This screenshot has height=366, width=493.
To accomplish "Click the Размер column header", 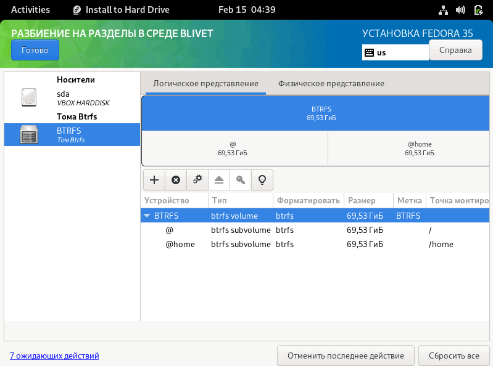I will coord(369,200).
